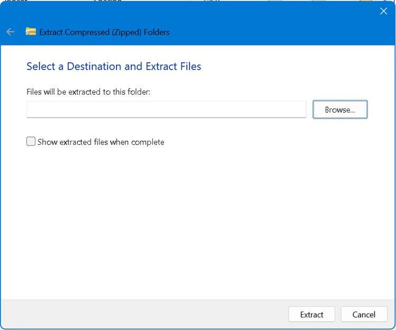
Task: Cancel the extraction wizard
Action: [x=364, y=314]
